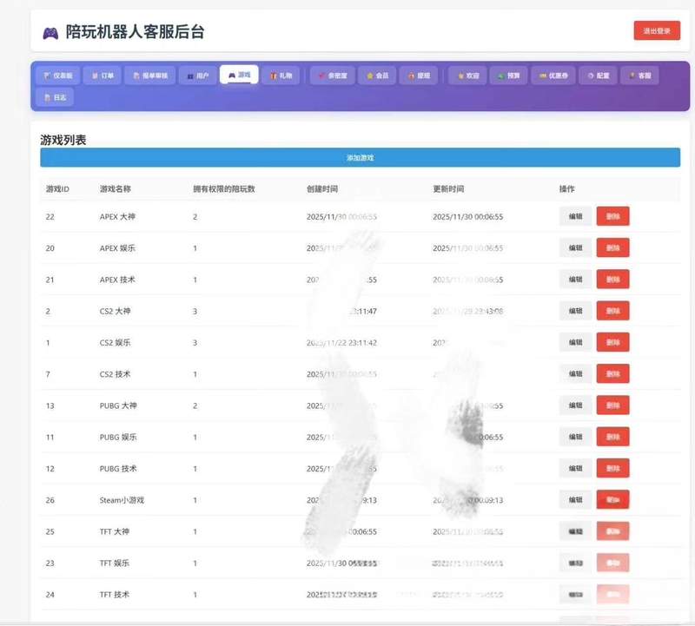
Task: Open the 优惠券 coupons tab
Action: pyautogui.click(x=553, y=76)
